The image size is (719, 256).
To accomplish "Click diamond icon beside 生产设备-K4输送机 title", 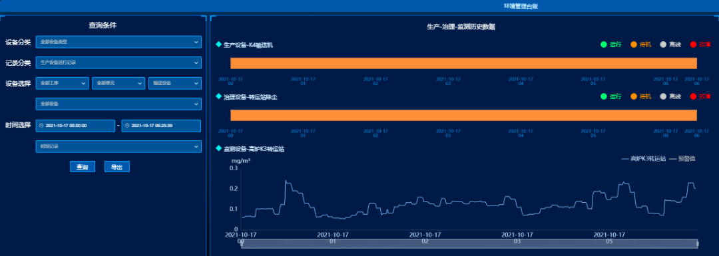I will pyautogui.click(x=219, y=45).
